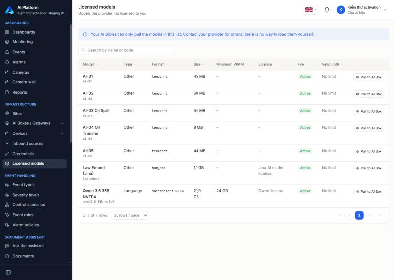Click the Dashboards sidebar icon

point(7,32)
